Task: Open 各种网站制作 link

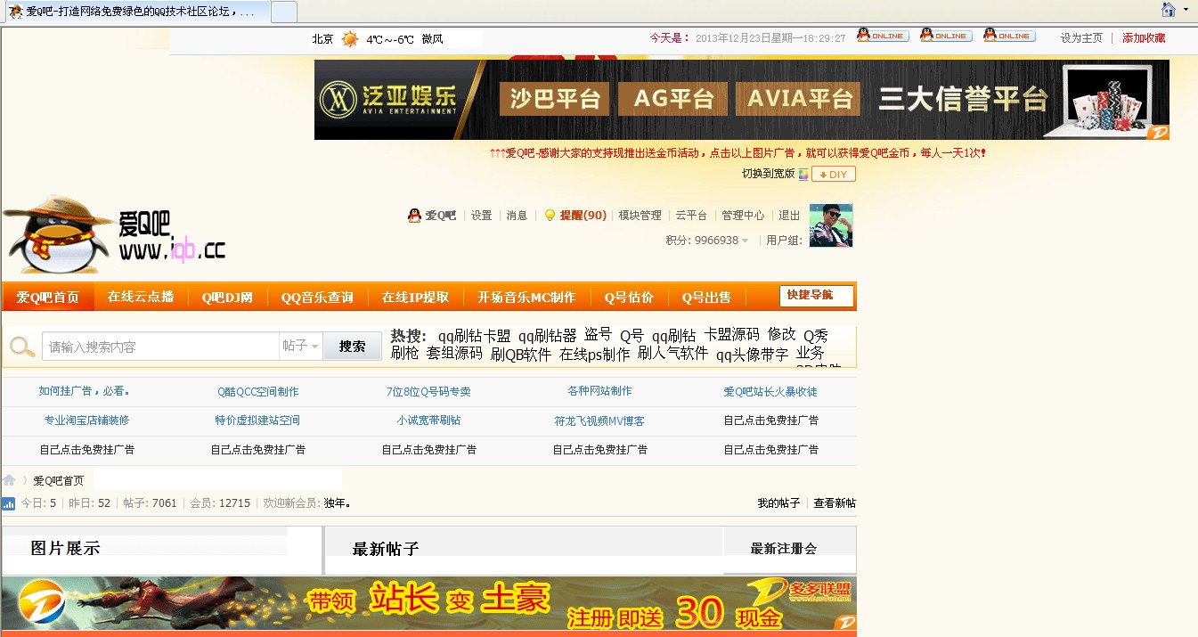Action: click(x=599, y=391)
